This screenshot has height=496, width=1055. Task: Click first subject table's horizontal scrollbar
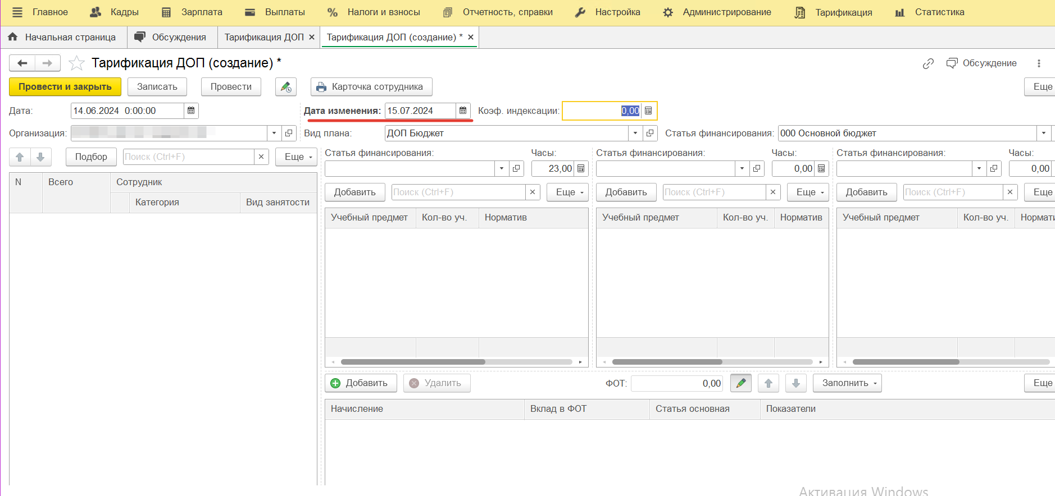(x=413, y=362)
